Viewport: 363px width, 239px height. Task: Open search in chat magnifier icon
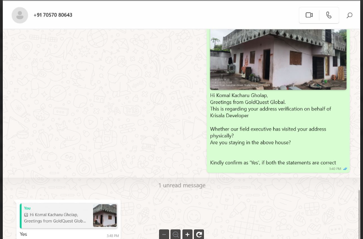point(349,15)
